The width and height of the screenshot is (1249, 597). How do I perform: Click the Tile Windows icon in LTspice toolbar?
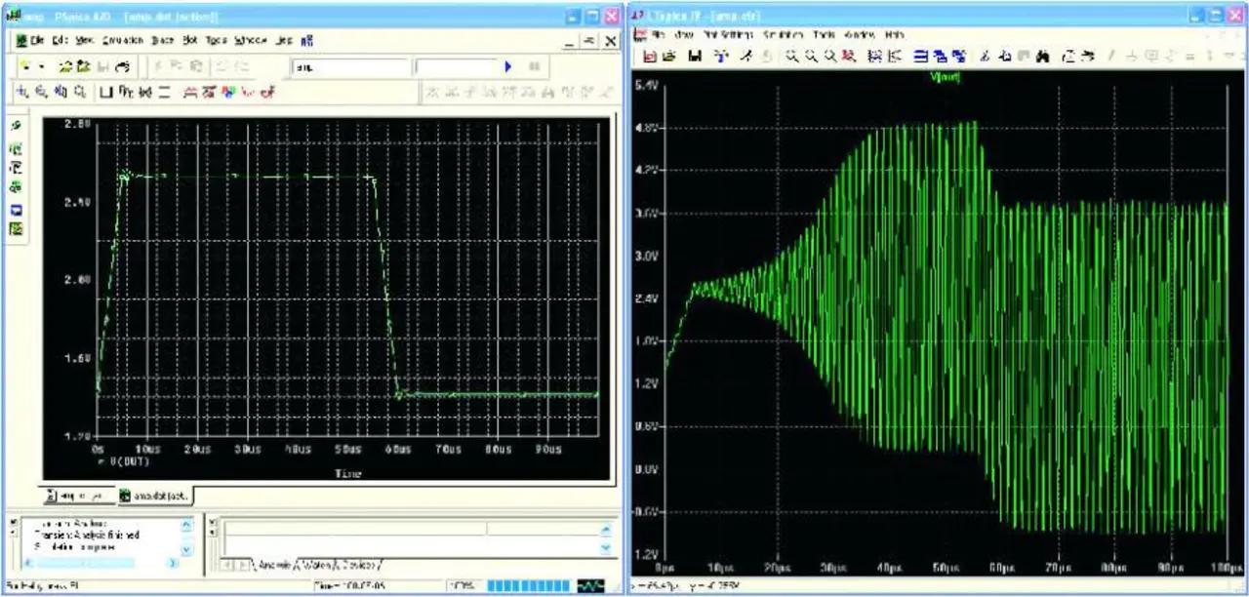tap(922, 57)
